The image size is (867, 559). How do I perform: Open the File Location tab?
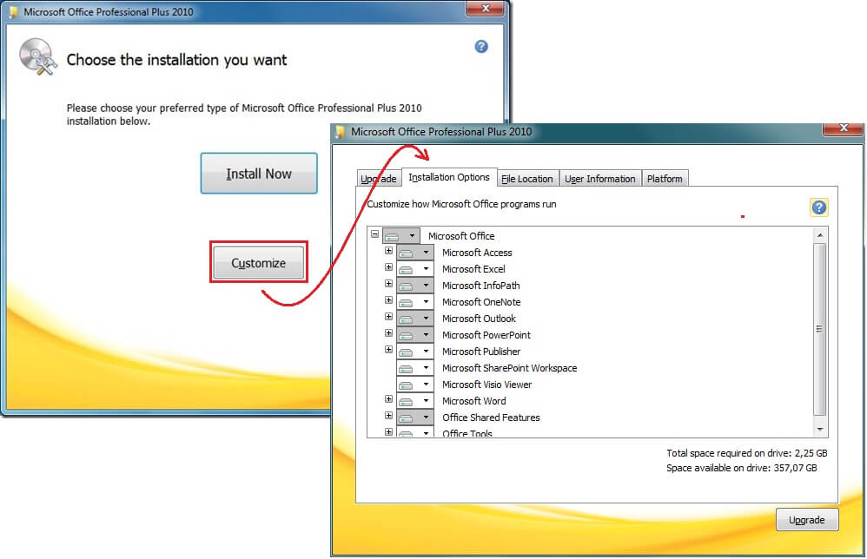pos(527,179)
